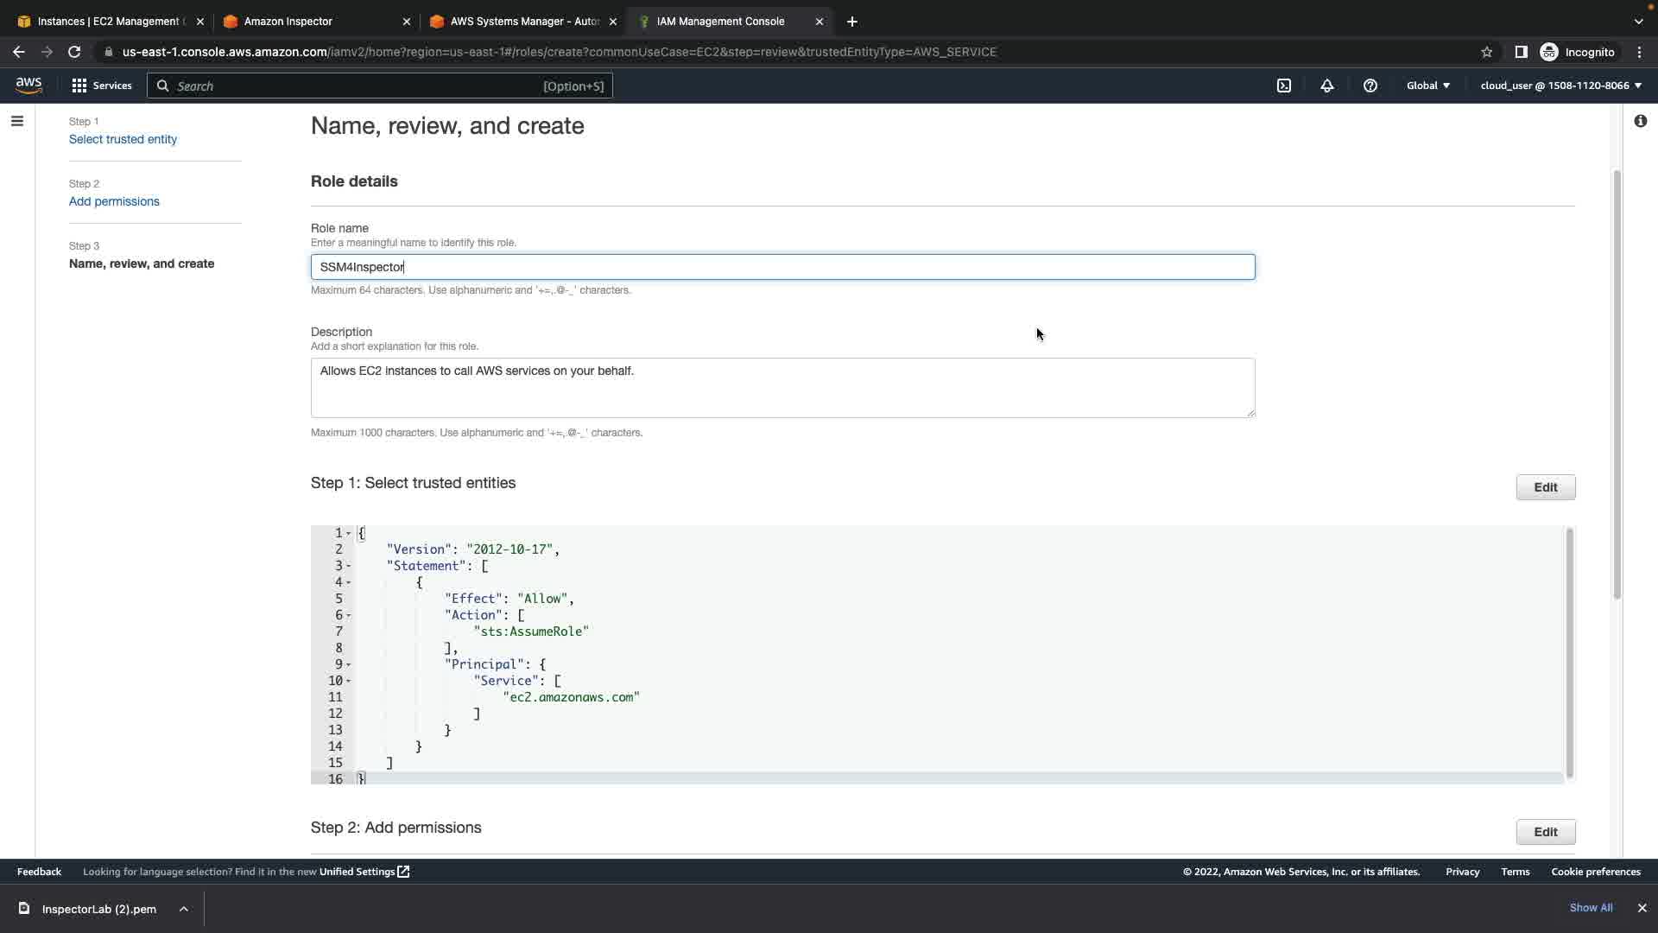Open the side navigation hamburger menu
This screenshot has width=1658, height=933.
click(17, 121)
